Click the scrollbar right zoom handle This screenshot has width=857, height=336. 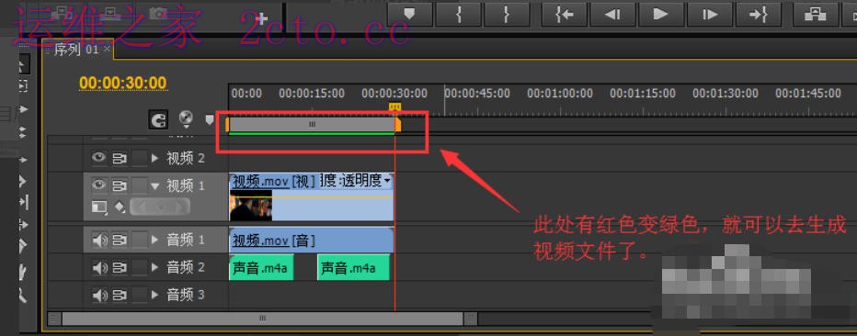click(471, 318)
